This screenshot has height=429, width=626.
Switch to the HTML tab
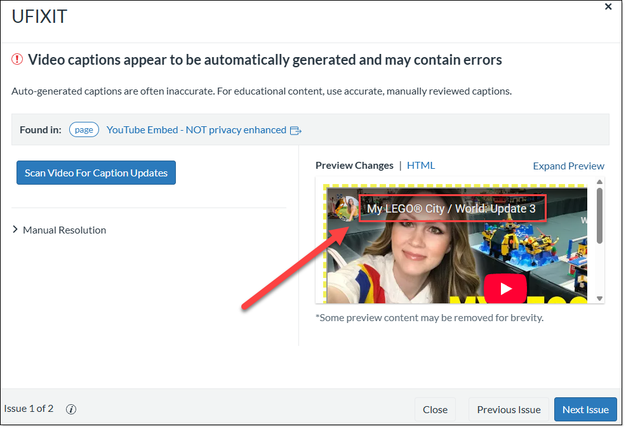coord(421,166)
